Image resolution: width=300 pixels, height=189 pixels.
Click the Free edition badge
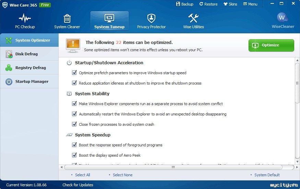45,5
